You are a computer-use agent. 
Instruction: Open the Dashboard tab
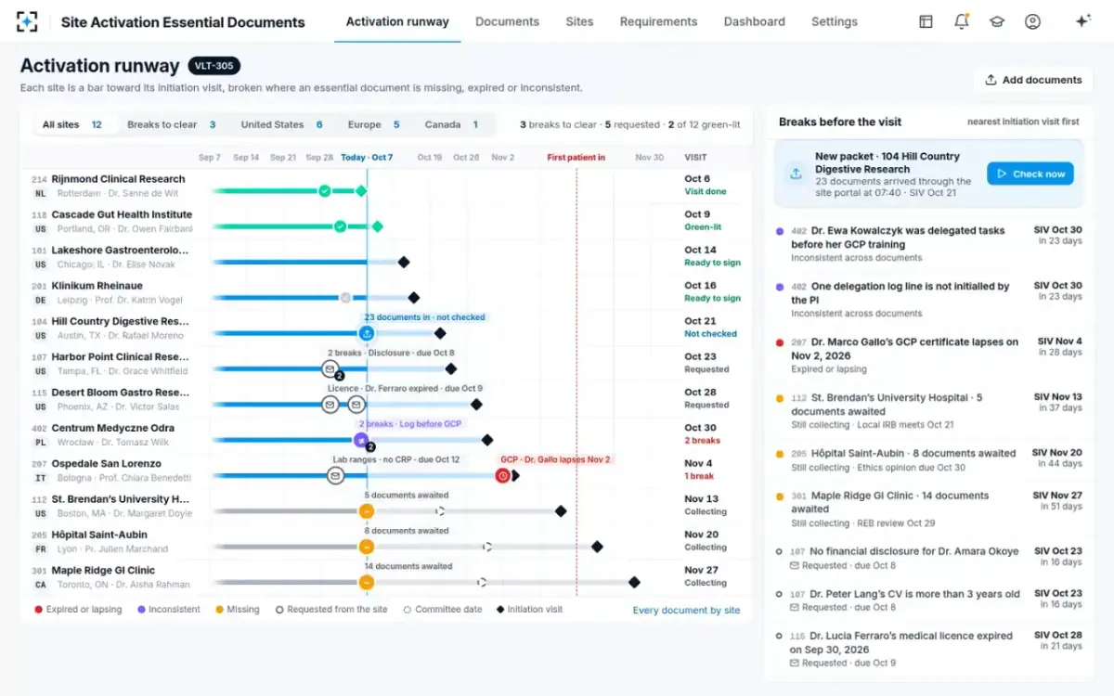pos(754,21)
